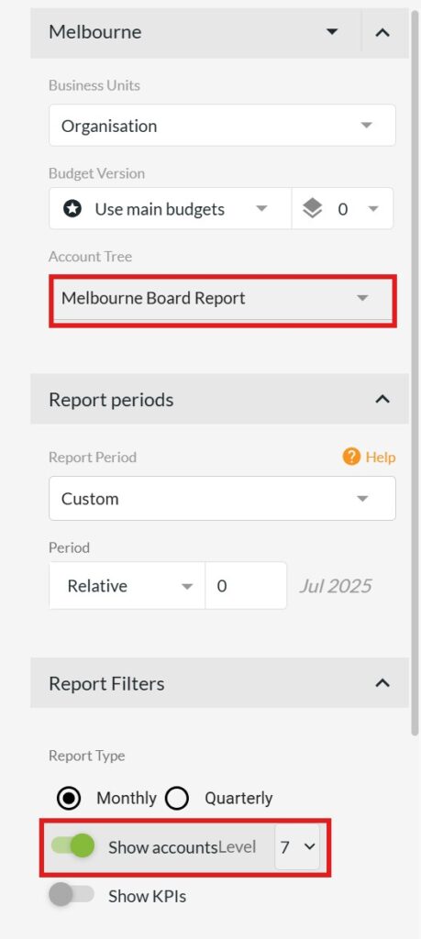Viewport: 421px width, 939px height.
Task: Open the accounts Level 7 dropdown
Action: [x=297, y=846]
